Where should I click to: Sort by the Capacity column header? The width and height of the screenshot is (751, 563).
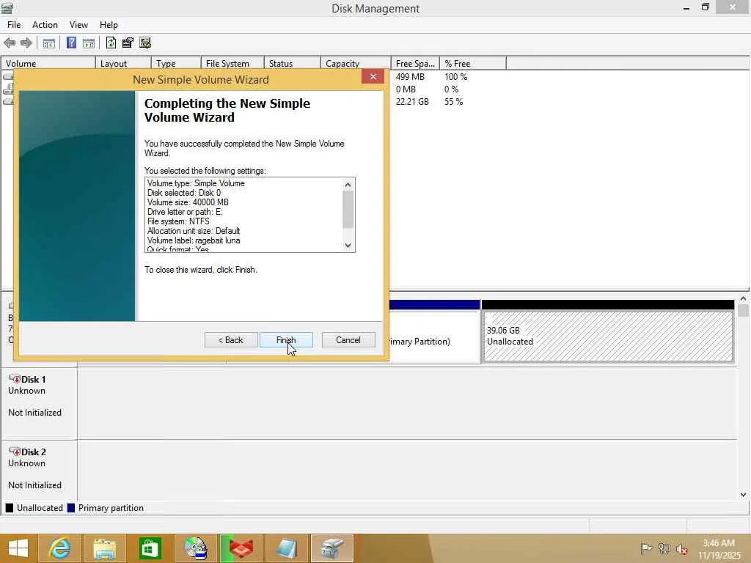coord(356,63)
